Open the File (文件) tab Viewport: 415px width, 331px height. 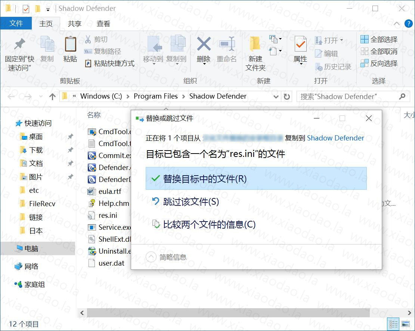pyautogui.click(x=16, y=23)
